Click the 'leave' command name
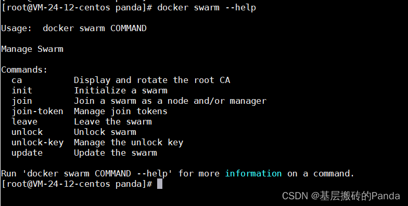 click(24, 121)
